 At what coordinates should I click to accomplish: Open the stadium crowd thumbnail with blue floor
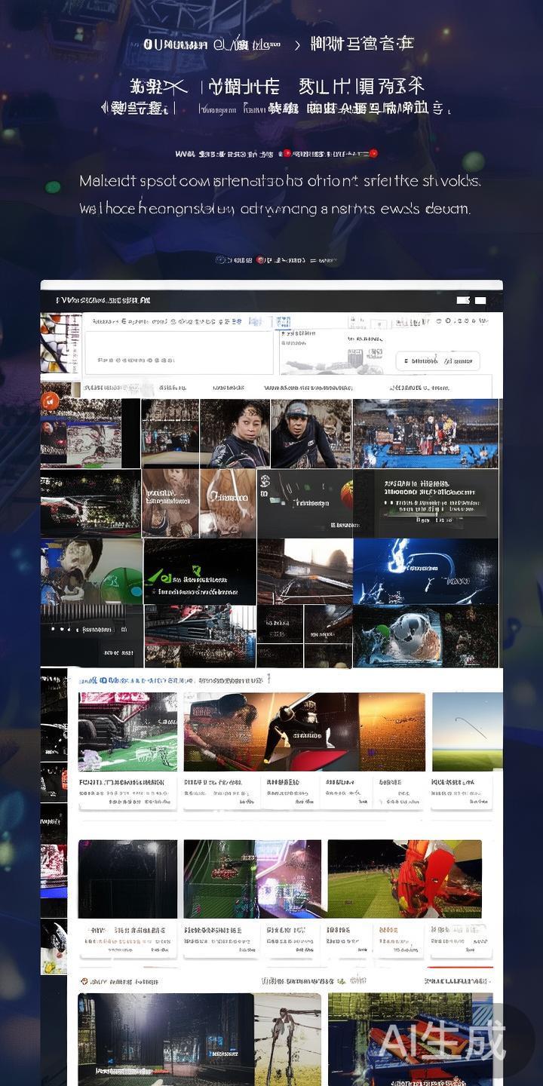pos(425,434)
